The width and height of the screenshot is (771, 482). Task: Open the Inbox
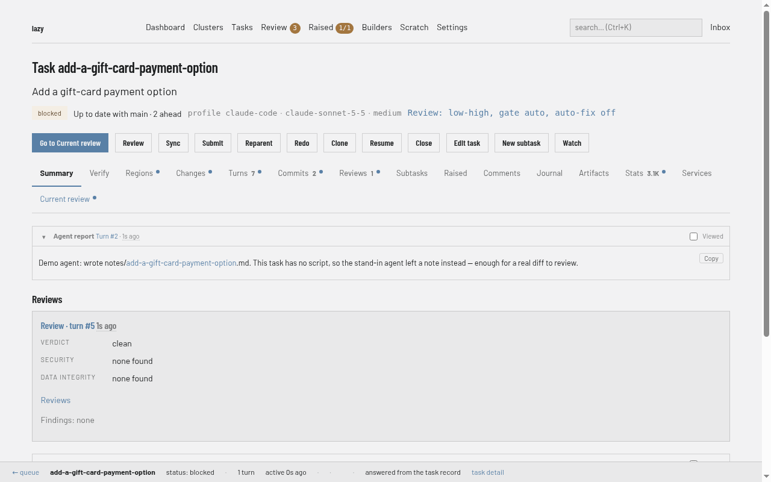pos(720,27)
